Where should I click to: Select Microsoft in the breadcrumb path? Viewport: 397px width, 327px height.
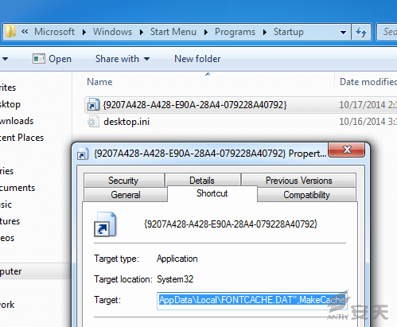pos(54,32)
